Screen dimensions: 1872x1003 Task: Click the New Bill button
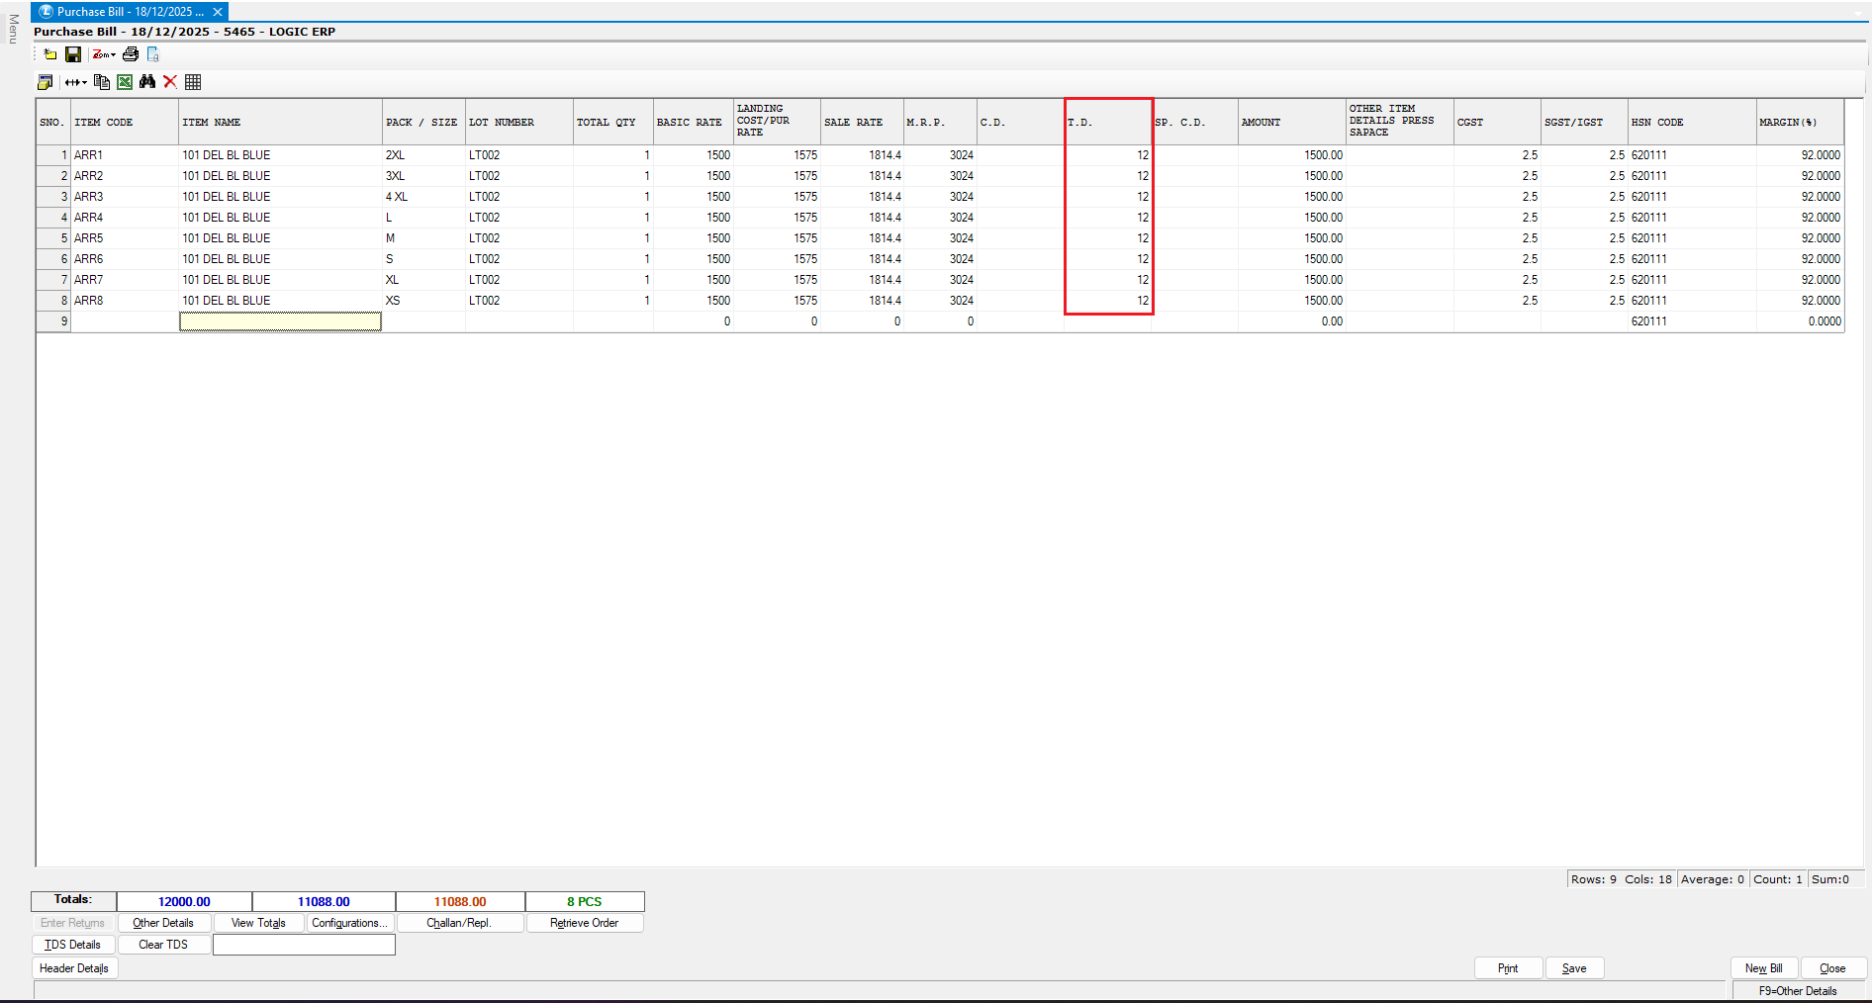point(1763,968)
